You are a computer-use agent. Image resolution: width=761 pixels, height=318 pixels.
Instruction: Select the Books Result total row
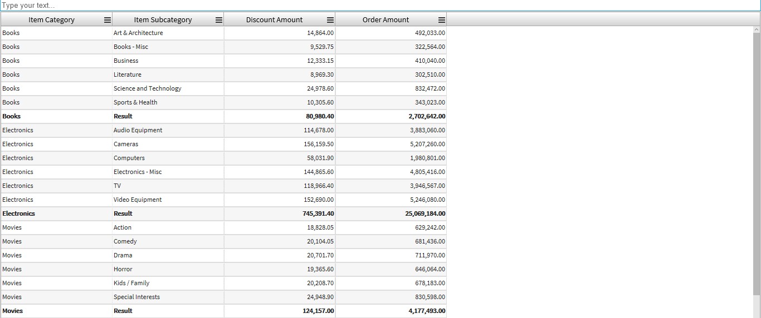[123, 116]
